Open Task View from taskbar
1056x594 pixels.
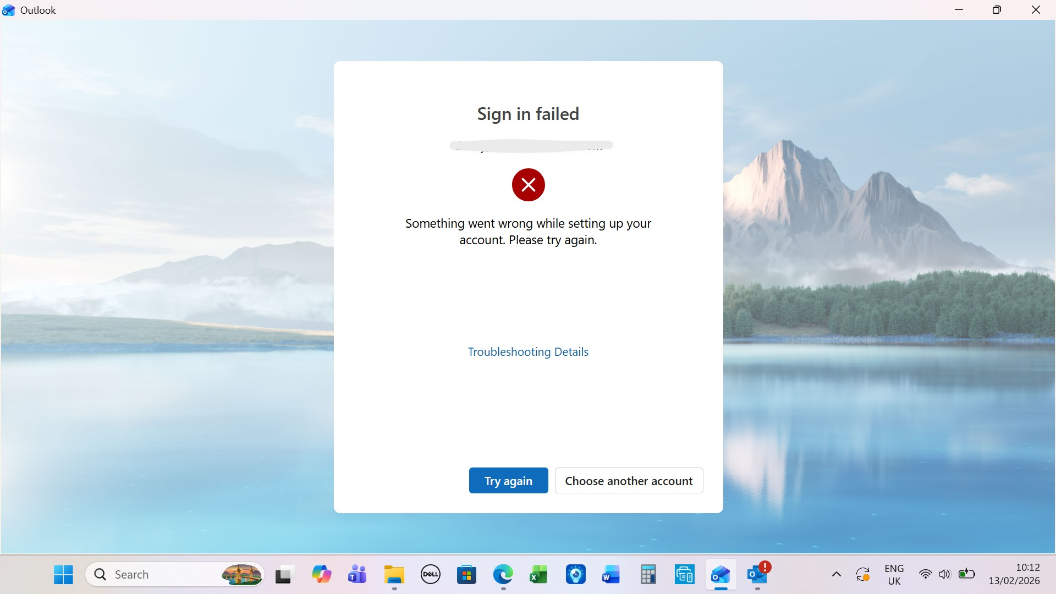click(x=284, y=575)
